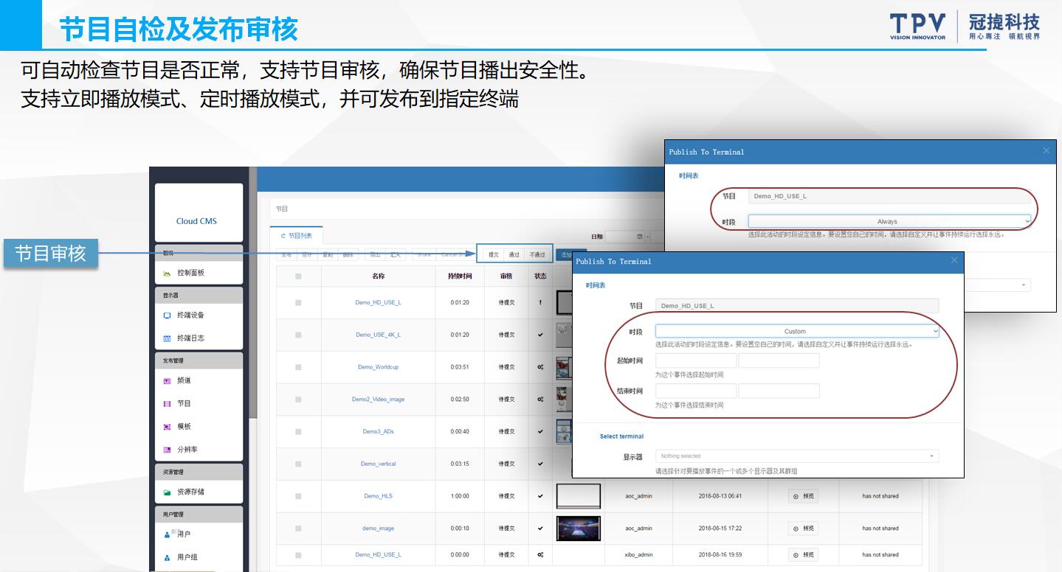Image resolution: width=1062 pixels, height=572 pixels.
Task: Open 终端日志 calendar icon in sidebar
Action: 167,338
